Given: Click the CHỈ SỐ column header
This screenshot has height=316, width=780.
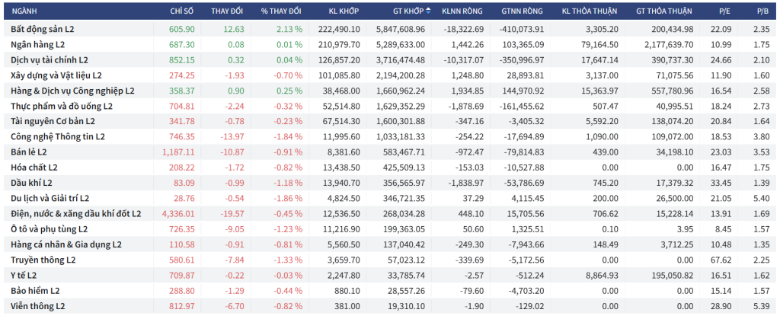Looking at the screenshot, I should click(182, 11).
